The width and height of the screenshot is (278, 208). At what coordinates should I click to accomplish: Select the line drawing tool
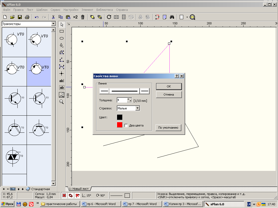(62, 60)
